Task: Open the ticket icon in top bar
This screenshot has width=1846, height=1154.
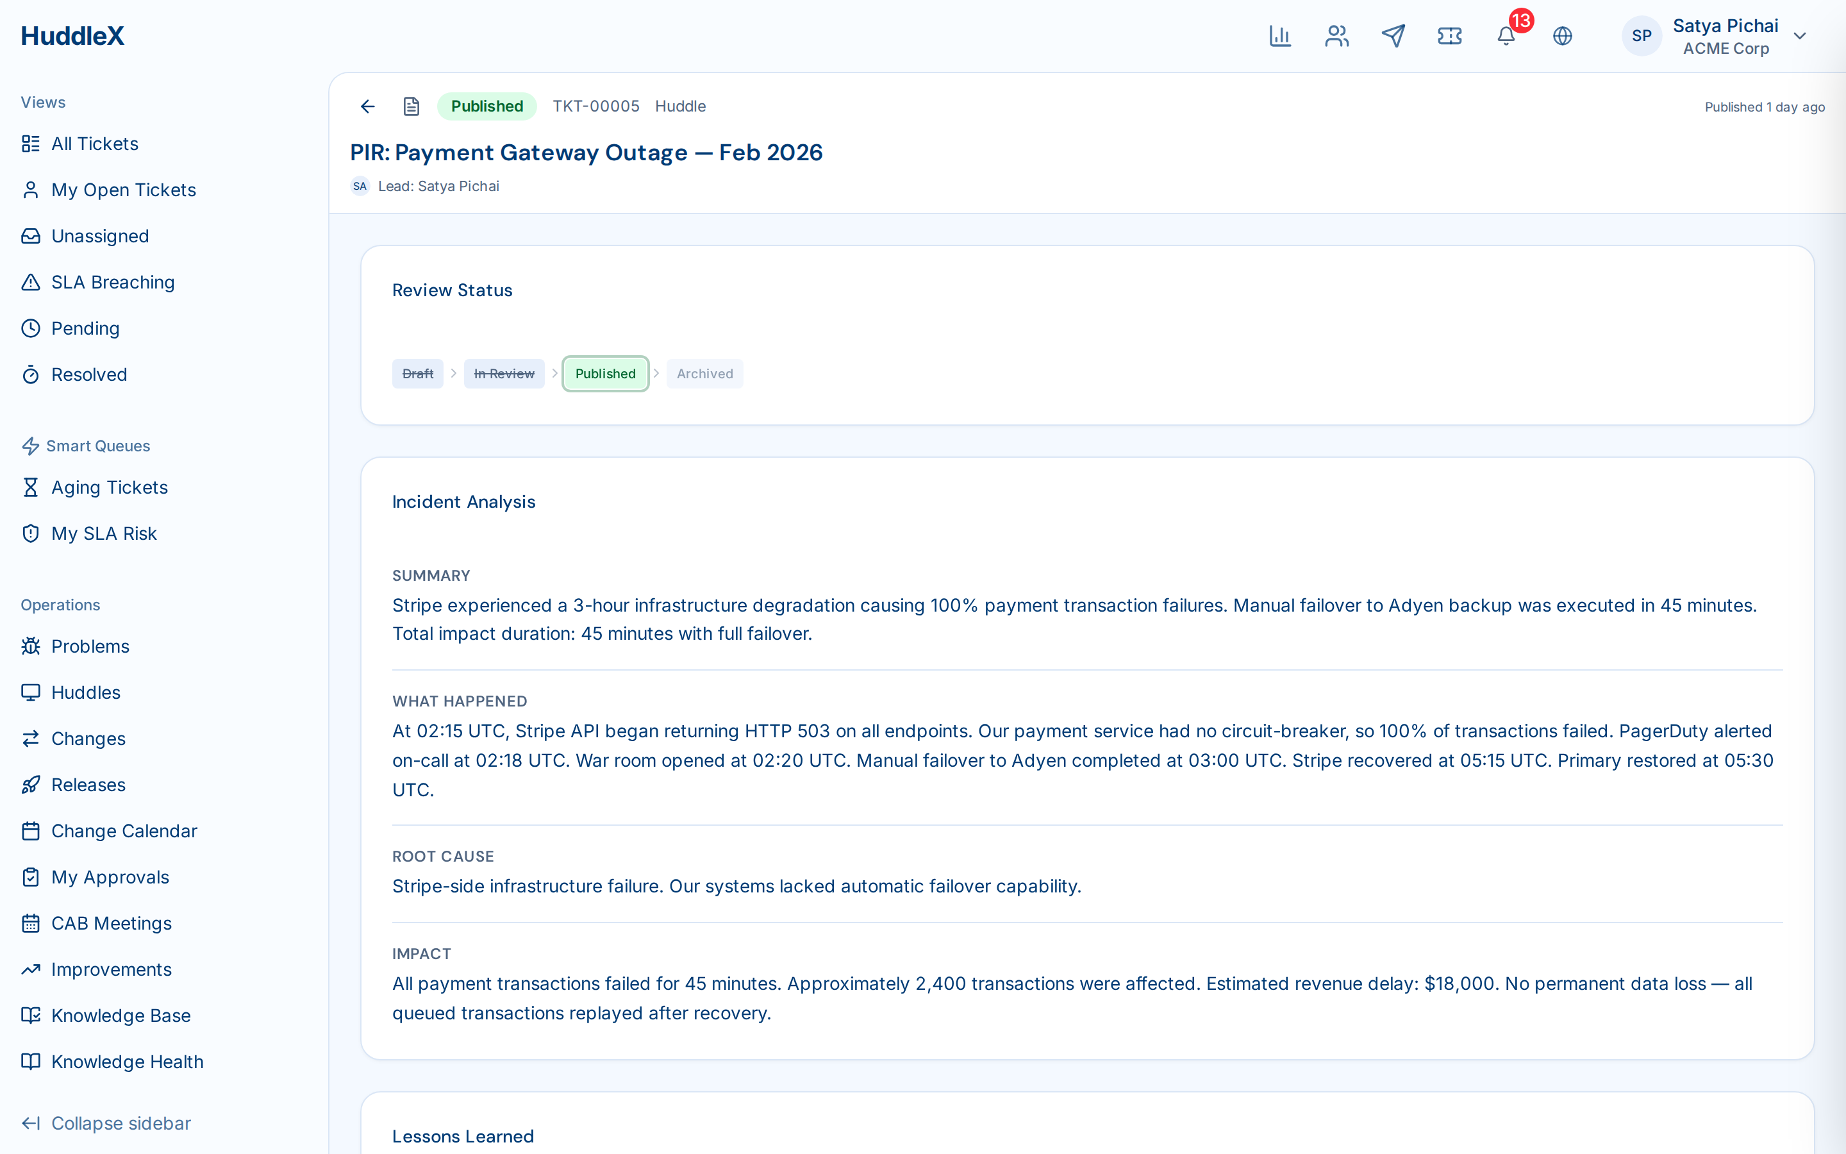Action: tap(1449, 36)
